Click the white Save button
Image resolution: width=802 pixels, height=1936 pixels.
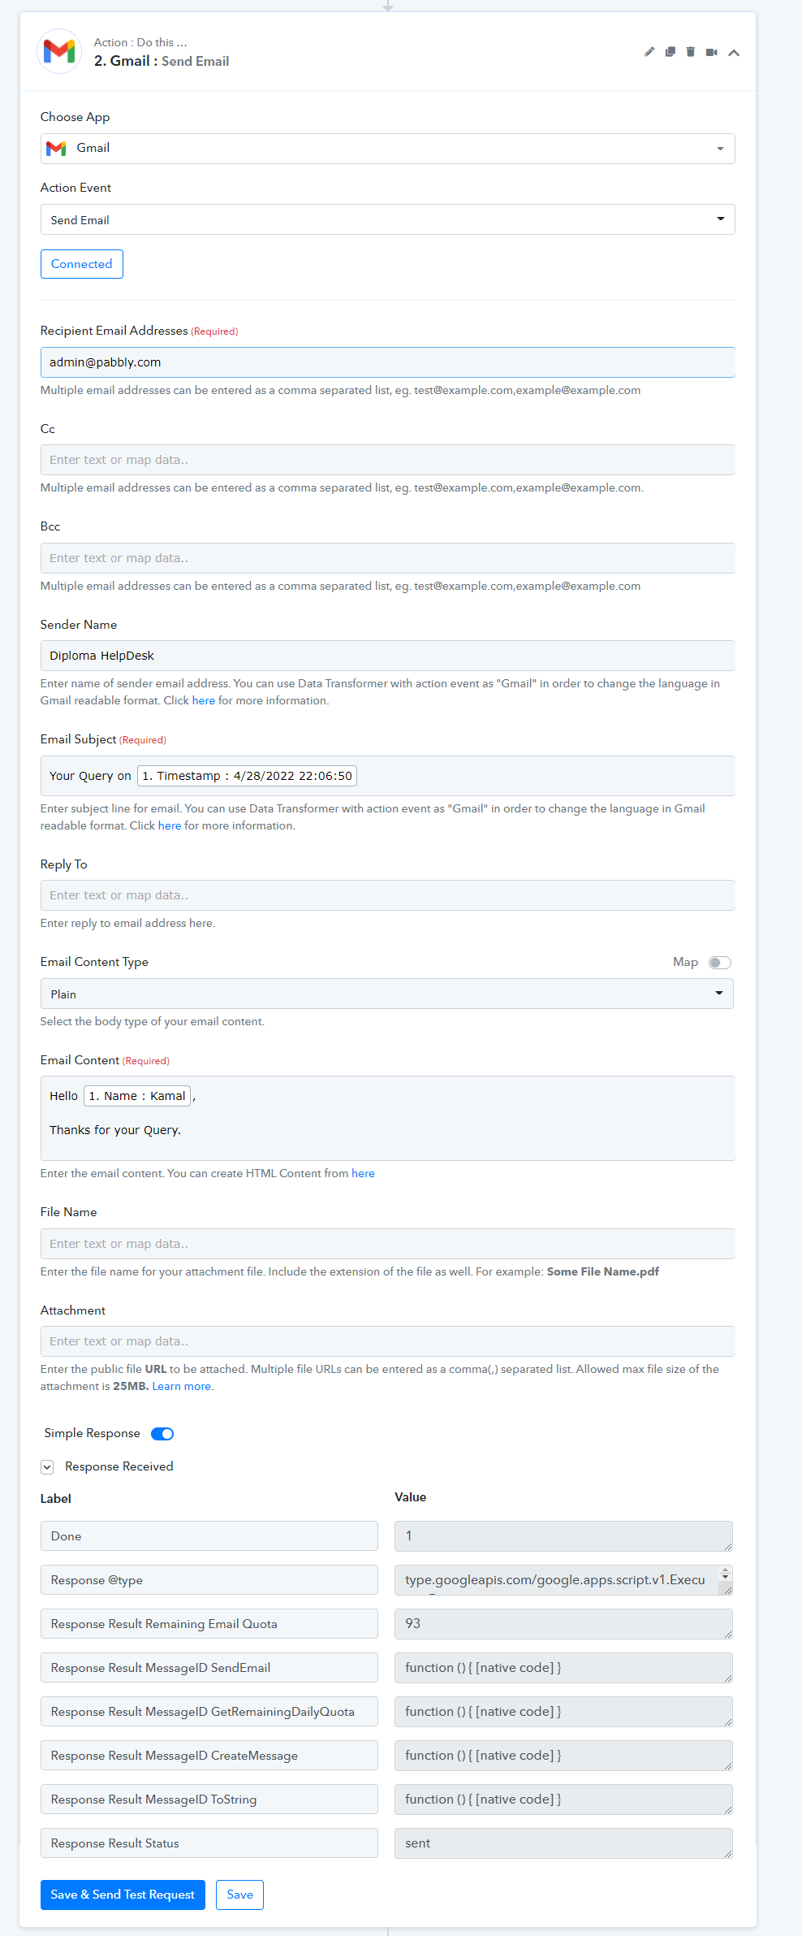pos(239,1895)
